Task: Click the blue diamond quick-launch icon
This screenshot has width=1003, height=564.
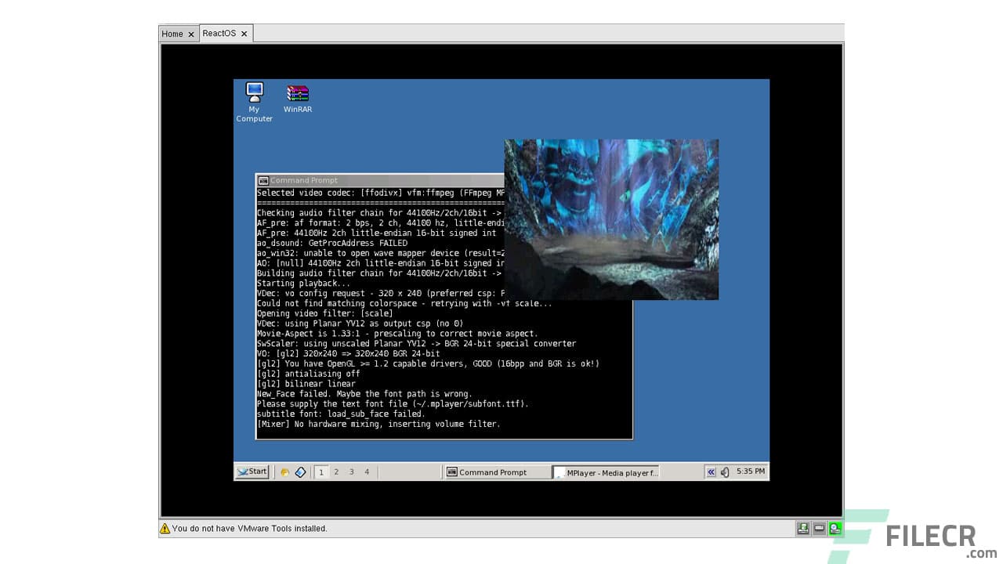Action: pos(300,472)
